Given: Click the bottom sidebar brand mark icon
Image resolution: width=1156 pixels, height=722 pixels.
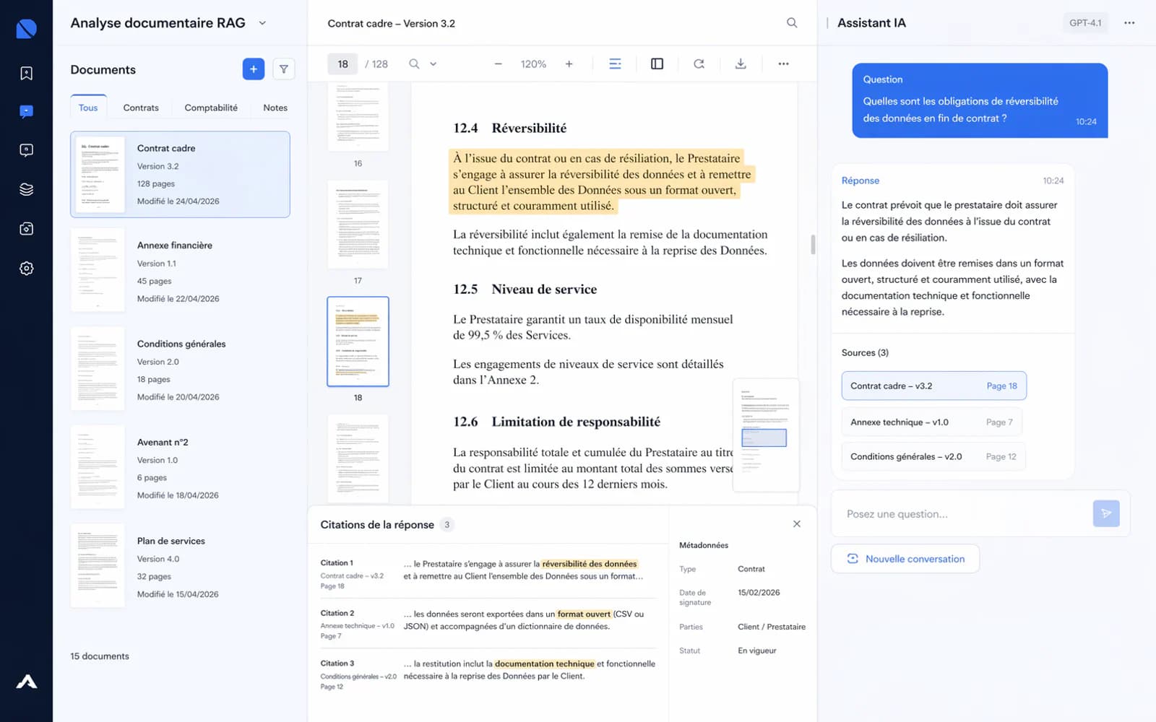Looking at the screenshot, I should click(26, 681).
